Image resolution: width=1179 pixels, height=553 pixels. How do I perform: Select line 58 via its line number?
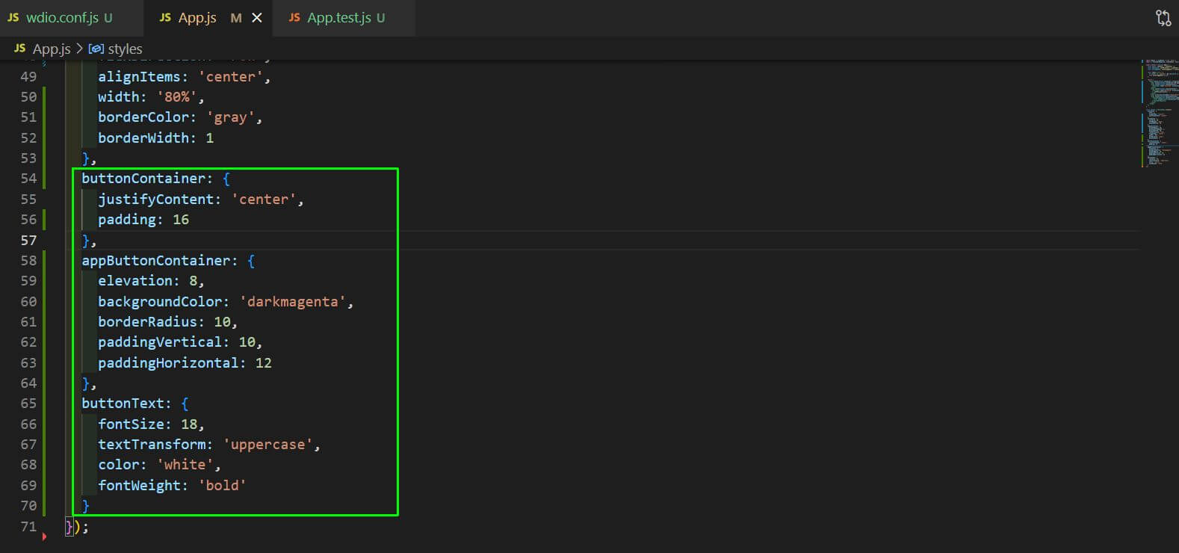pos(28,261)
